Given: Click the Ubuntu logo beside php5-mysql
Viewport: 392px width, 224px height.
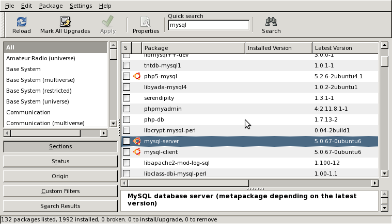Looking at the screenshot, I should tap(137, 76).
